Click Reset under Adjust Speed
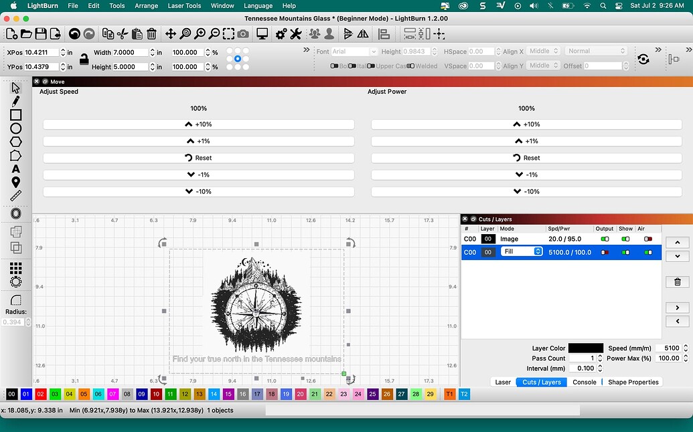This screenshot has height=432, width=693. click(x=198, y=157)
